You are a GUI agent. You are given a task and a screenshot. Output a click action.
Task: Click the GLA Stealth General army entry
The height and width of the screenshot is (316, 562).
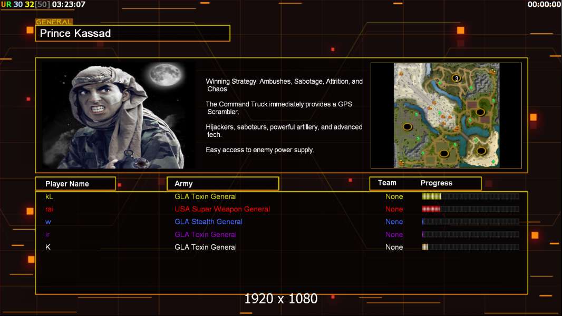208,222
